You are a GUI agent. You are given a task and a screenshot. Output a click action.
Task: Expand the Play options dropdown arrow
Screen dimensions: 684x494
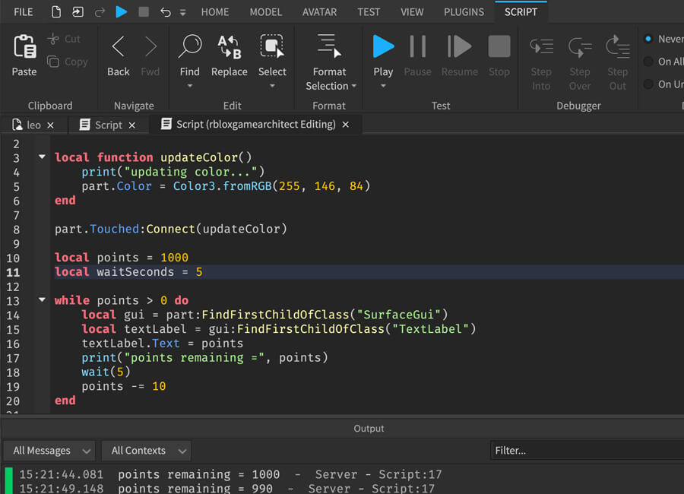(x=383, y=86)
